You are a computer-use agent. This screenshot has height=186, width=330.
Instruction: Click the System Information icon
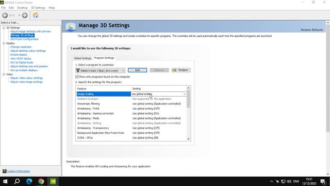point(5,171)
